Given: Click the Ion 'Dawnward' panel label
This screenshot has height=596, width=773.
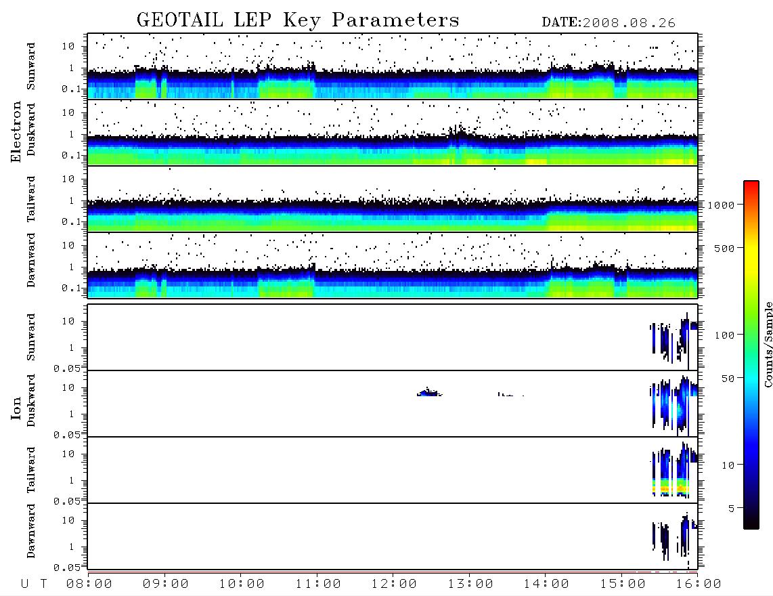Looking at the screenshot, I should (x=31, y=531).
